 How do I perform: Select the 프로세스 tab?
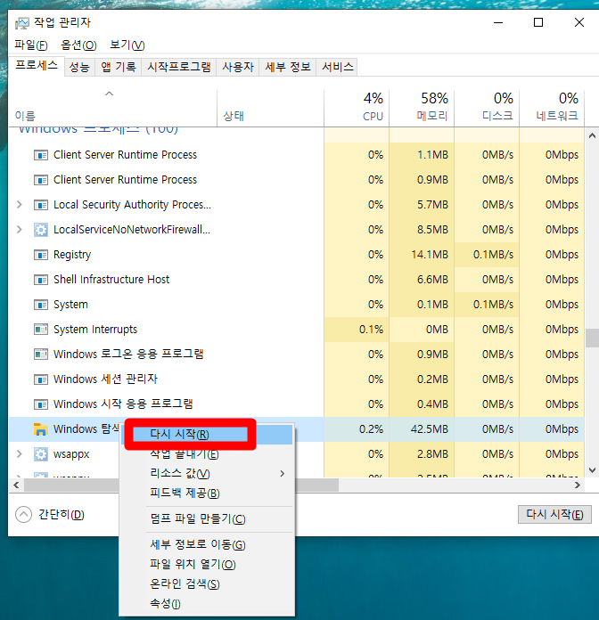37,66
